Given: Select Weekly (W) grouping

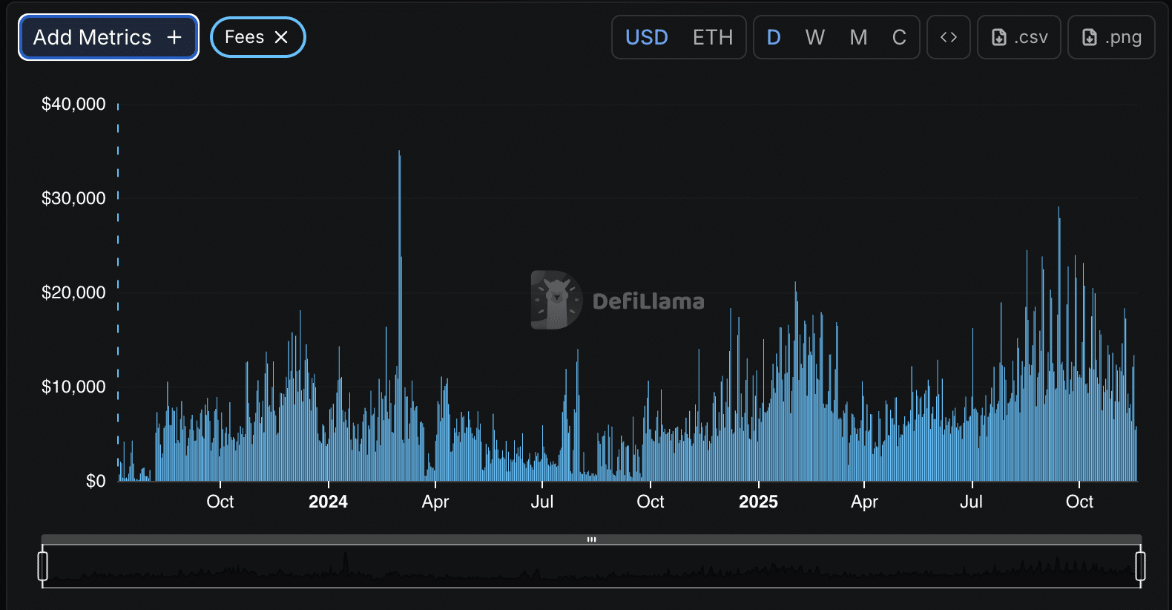Looking at the screenshot, I should [x=814, y=37].
